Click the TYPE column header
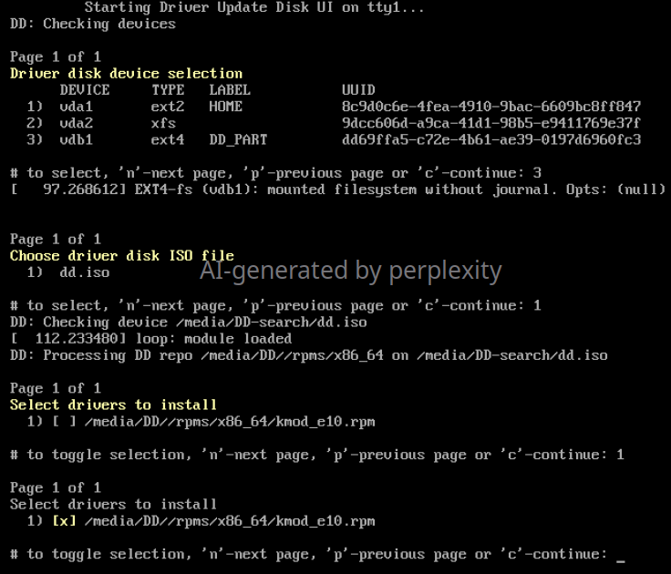This screenshot has width=671, height=574. [168, 90]
